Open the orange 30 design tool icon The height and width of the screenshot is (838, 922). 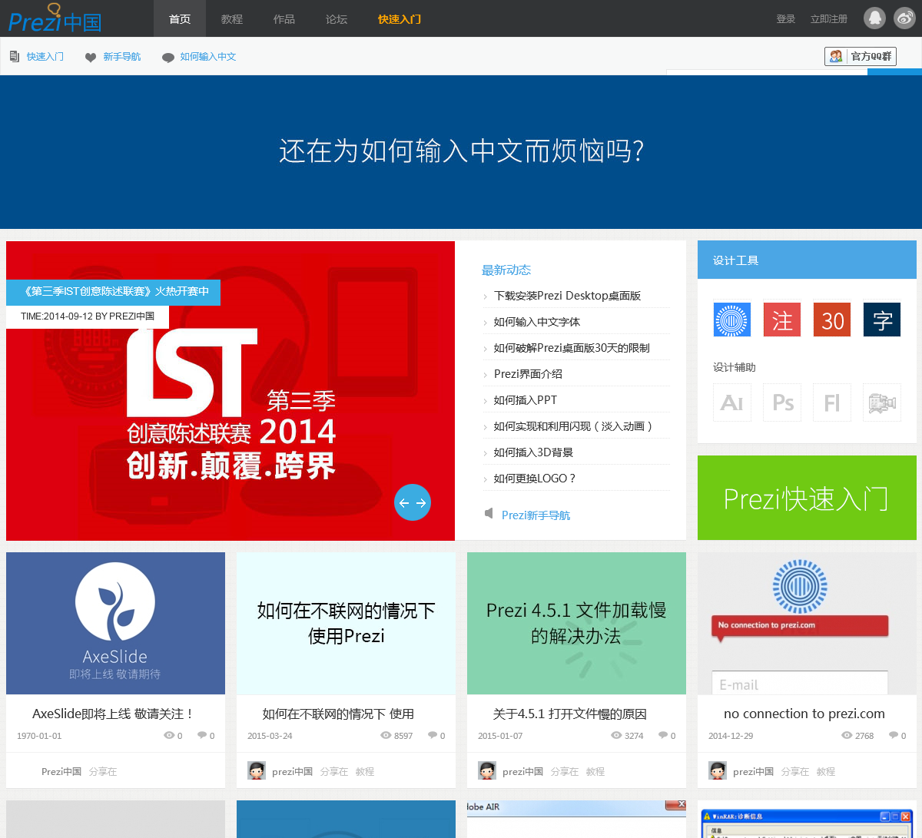[x=832, y=320]
